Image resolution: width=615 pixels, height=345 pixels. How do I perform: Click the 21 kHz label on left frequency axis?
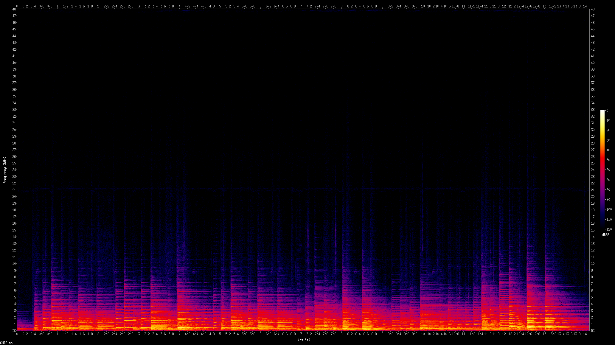tap(14, 190)
